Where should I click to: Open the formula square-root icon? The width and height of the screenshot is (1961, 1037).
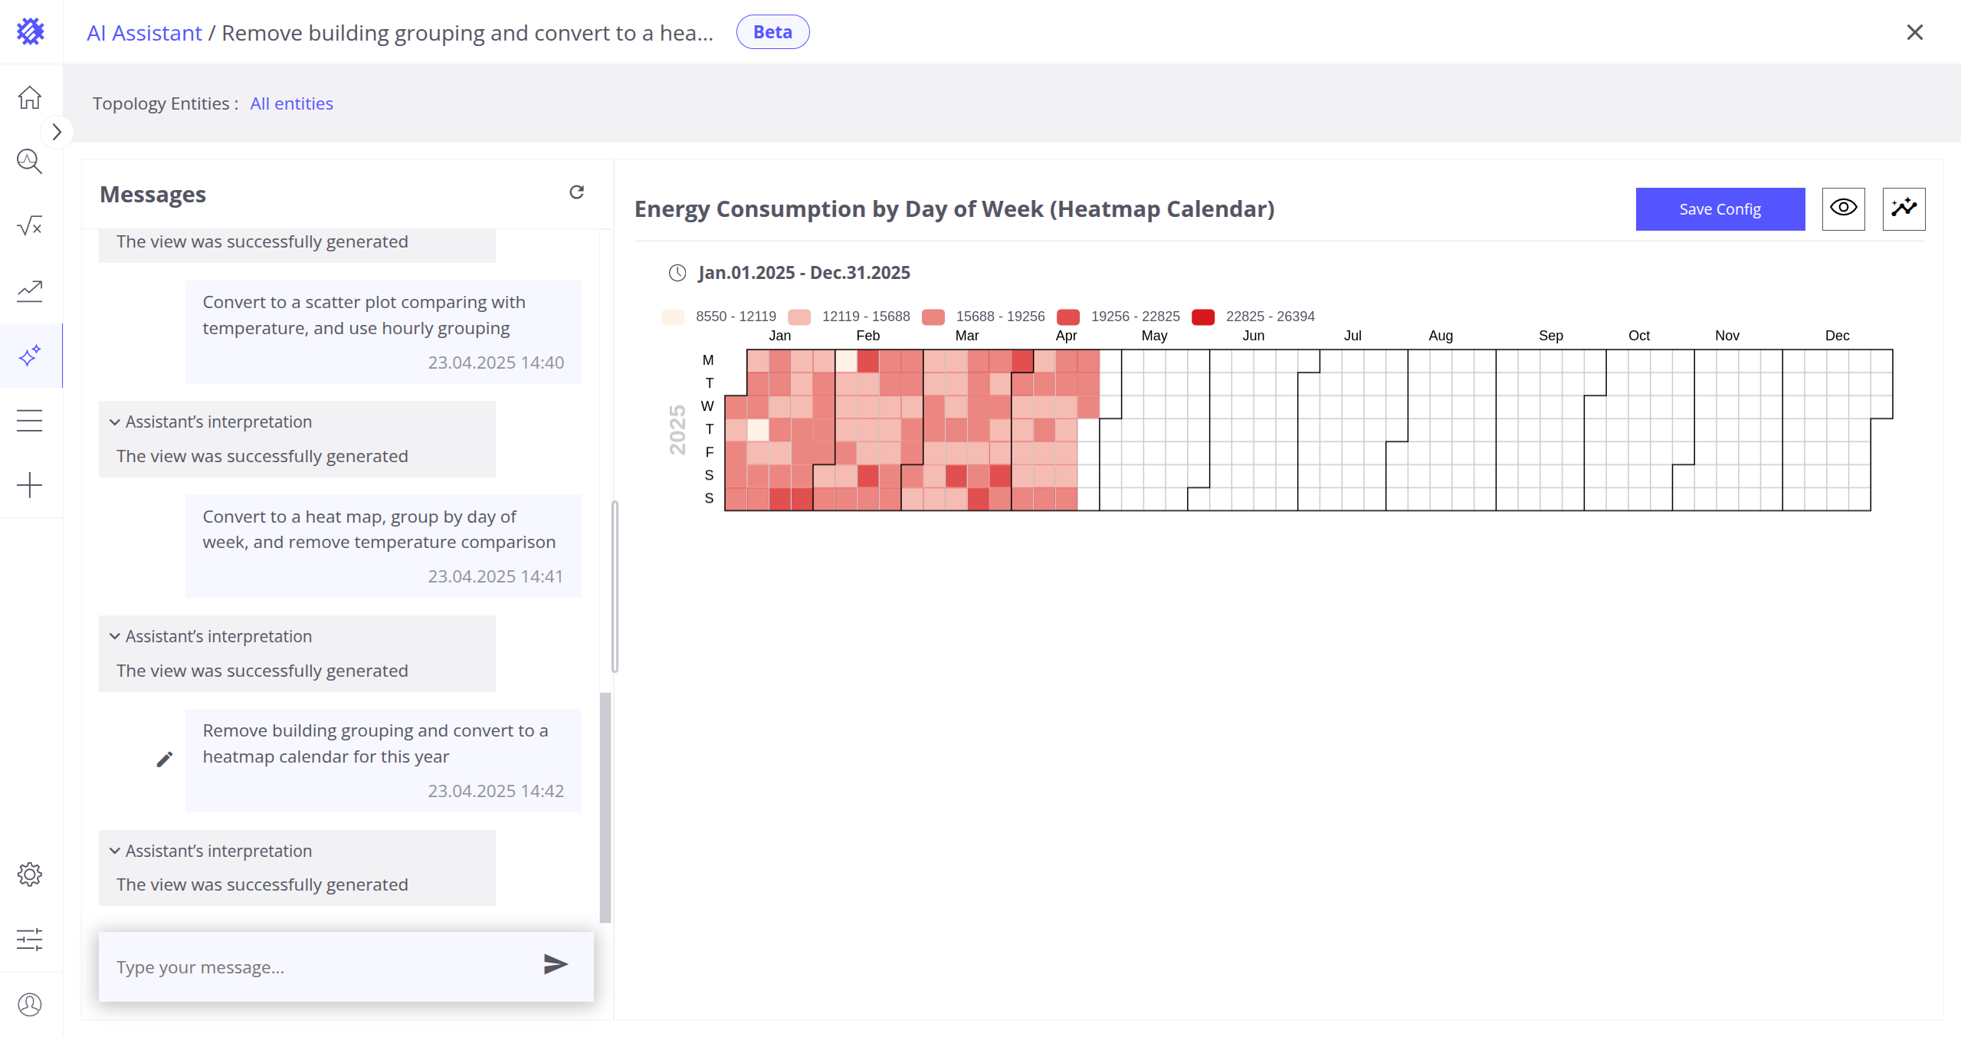(30, 226)
